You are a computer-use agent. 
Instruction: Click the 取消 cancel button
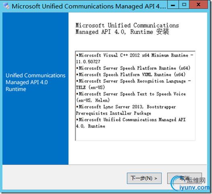185,178
